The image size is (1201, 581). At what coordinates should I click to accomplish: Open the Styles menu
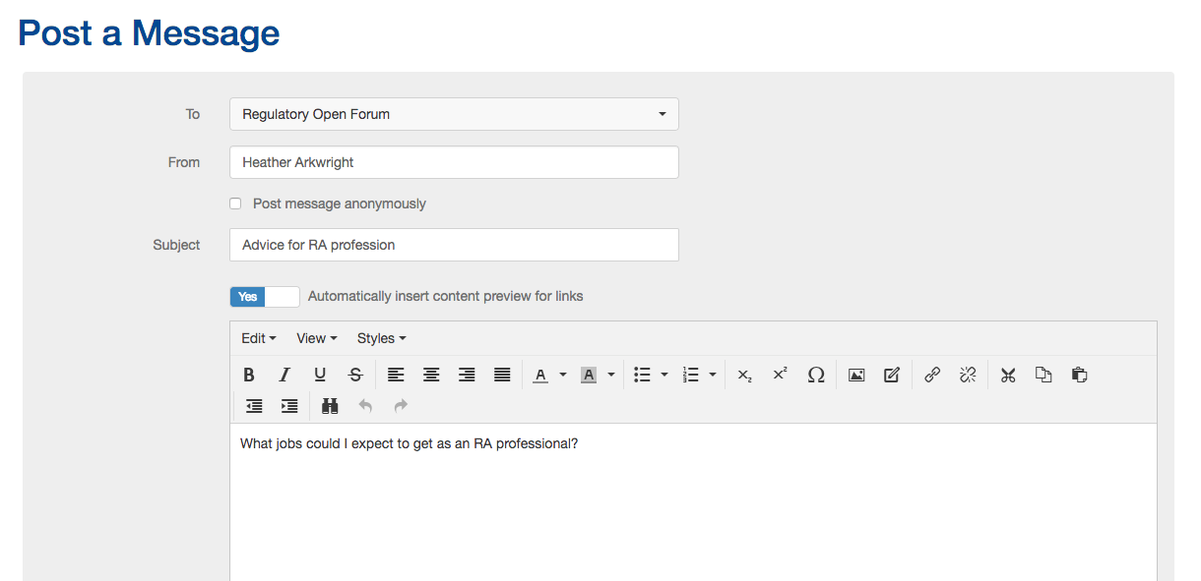(x=382, y=338)
